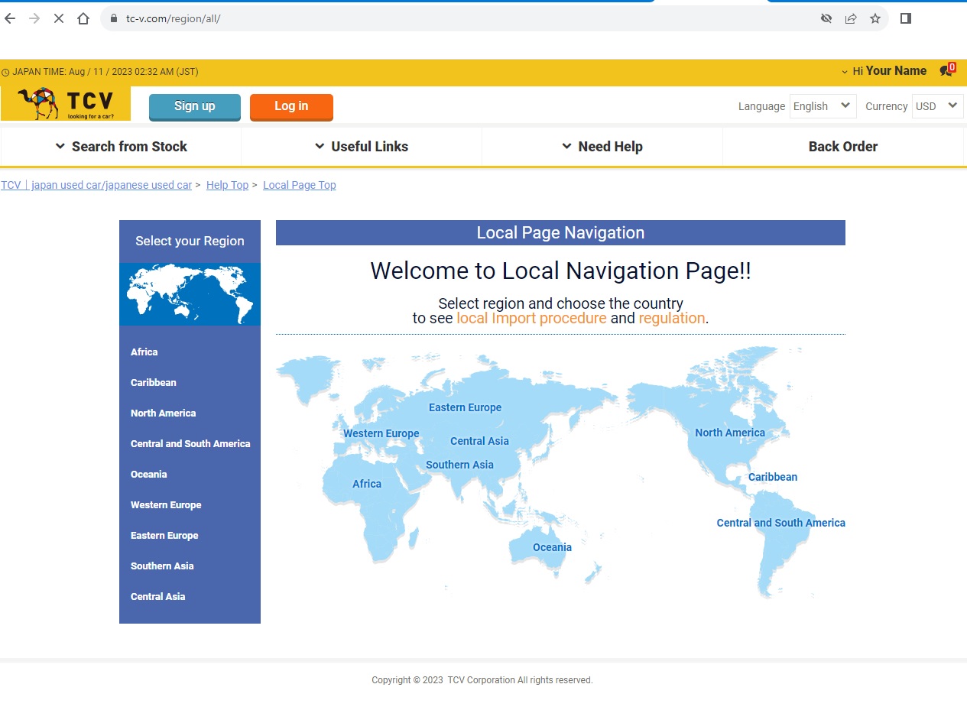Expand the Hi Your Name account menu
Image resolution: width=967 pixels, height=710 pixels.
pos(884,71)
